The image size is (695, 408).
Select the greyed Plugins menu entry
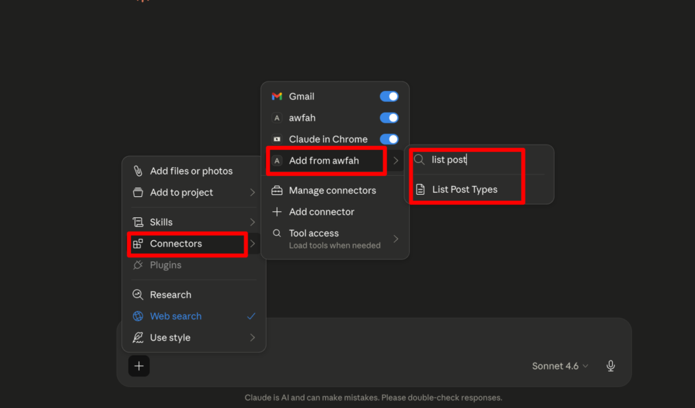click(193, 265)
